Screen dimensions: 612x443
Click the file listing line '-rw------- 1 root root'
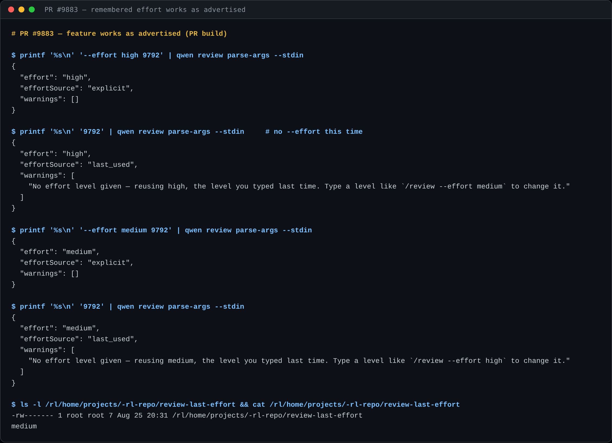point(187,415)
